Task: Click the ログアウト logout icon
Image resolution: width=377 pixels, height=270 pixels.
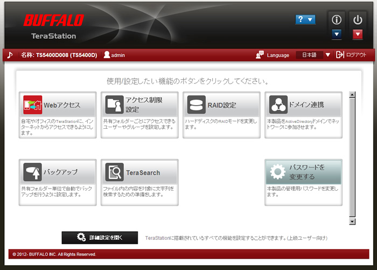Action: (340, 55)
